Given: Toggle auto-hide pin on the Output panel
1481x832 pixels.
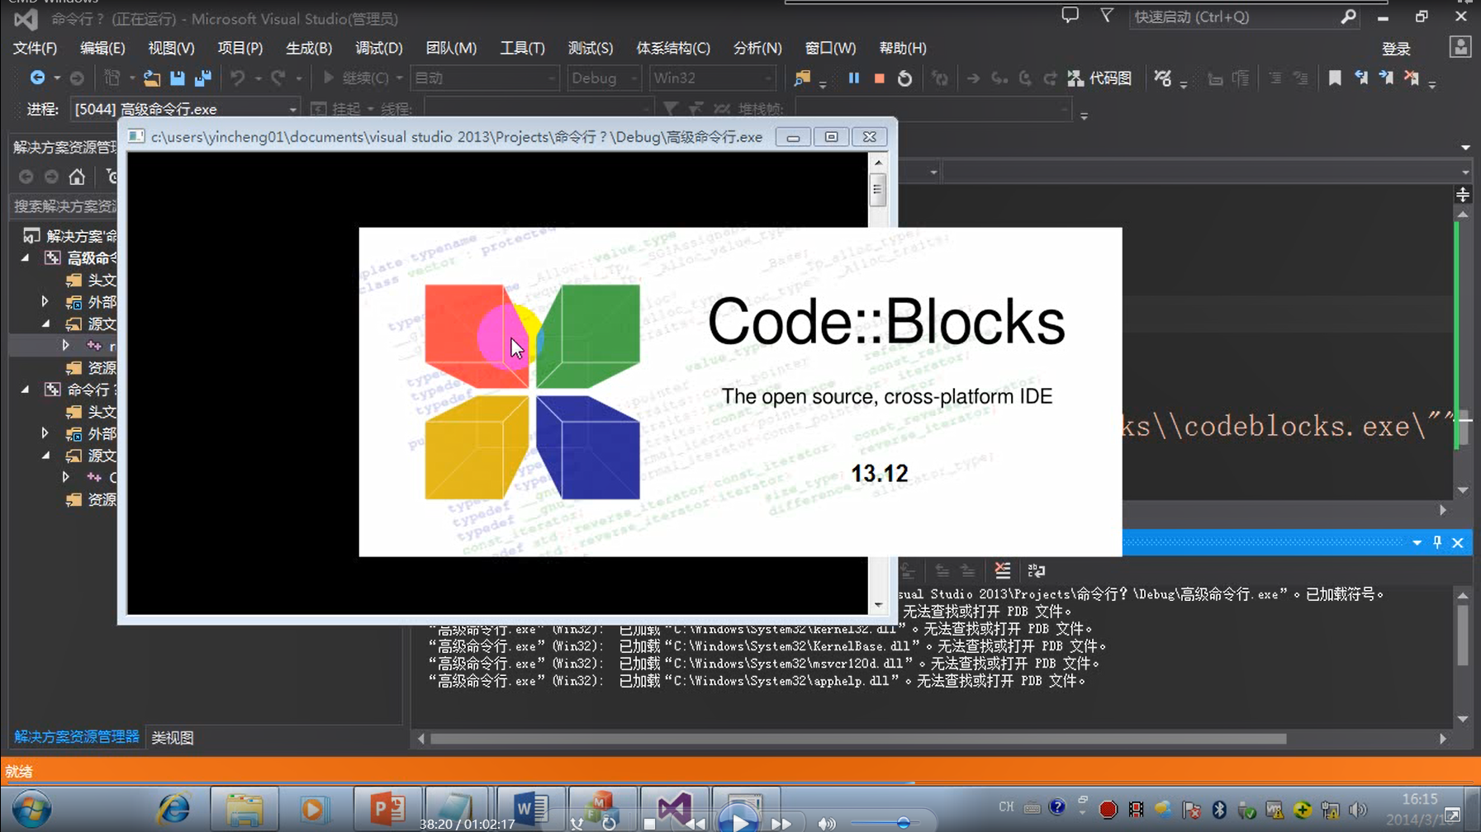Looking at the screenshot, I should click(1437, 542).
